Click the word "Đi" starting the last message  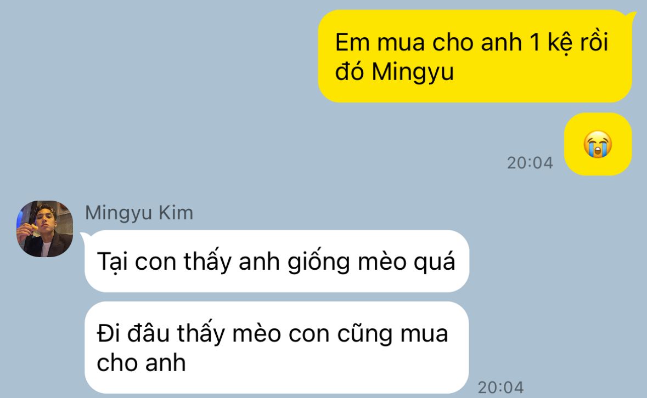[109, 333]
